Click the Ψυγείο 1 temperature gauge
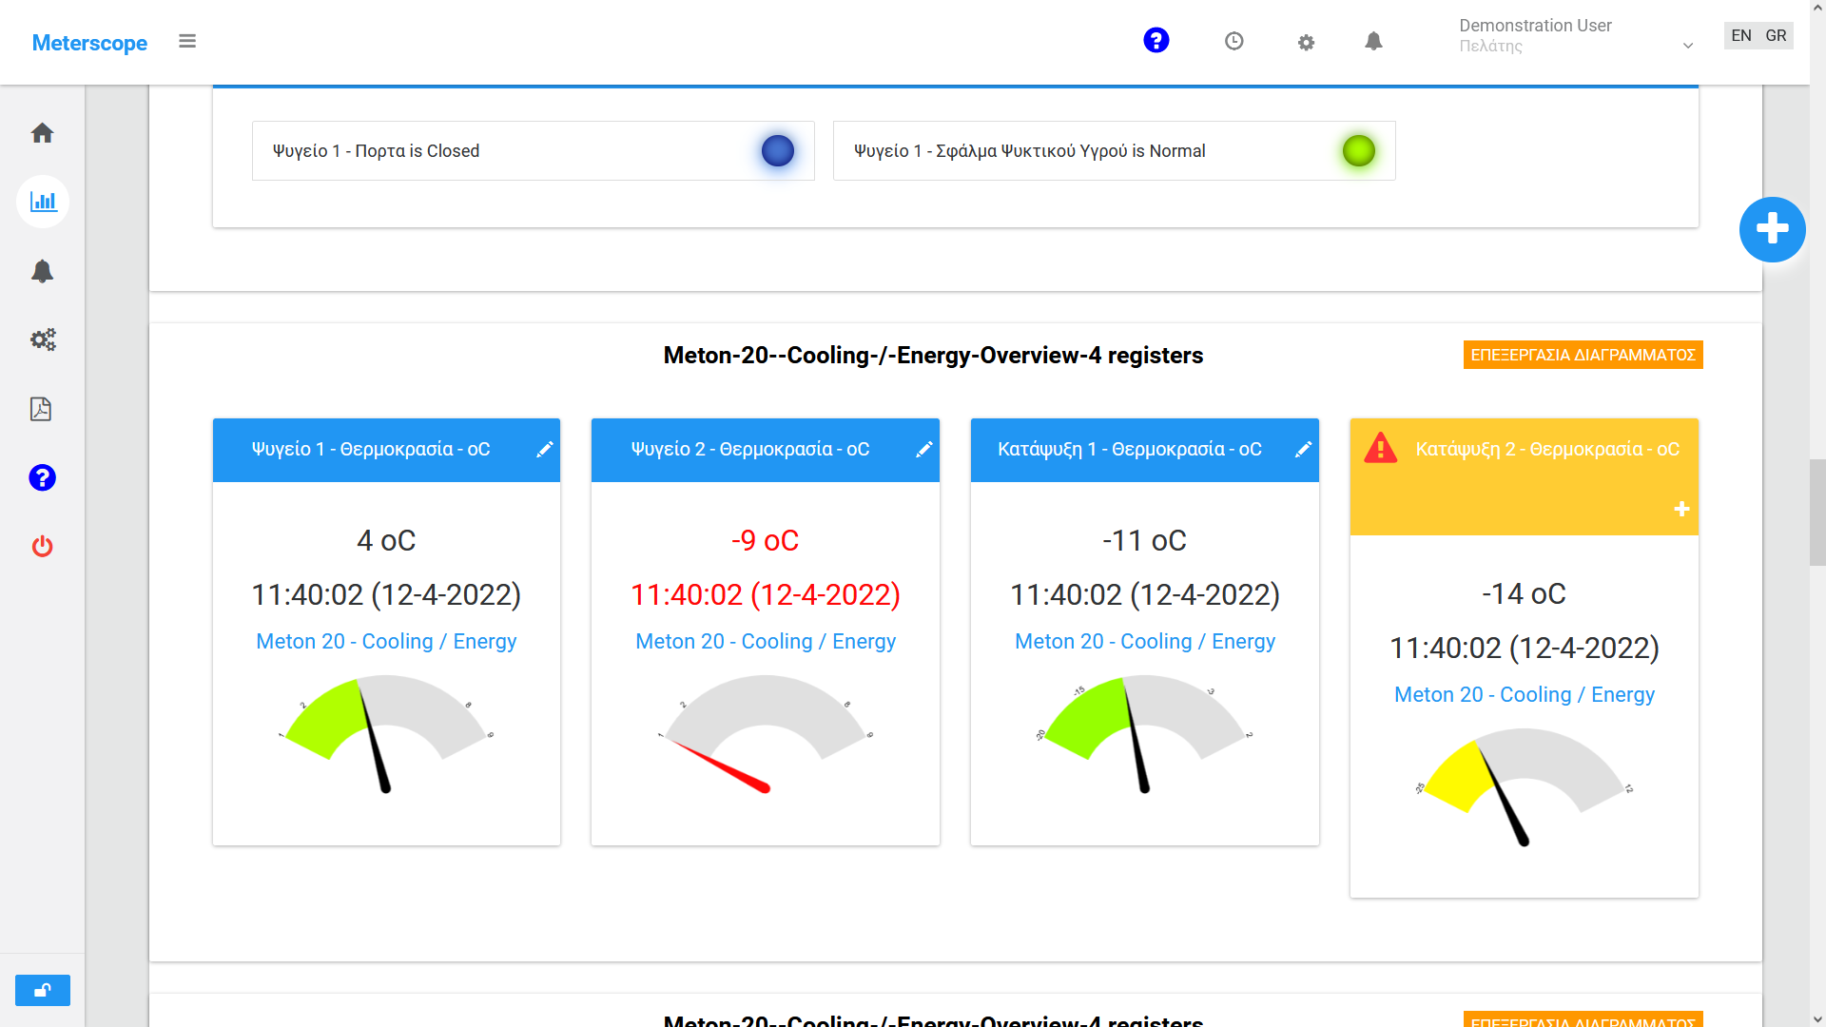 386,732
